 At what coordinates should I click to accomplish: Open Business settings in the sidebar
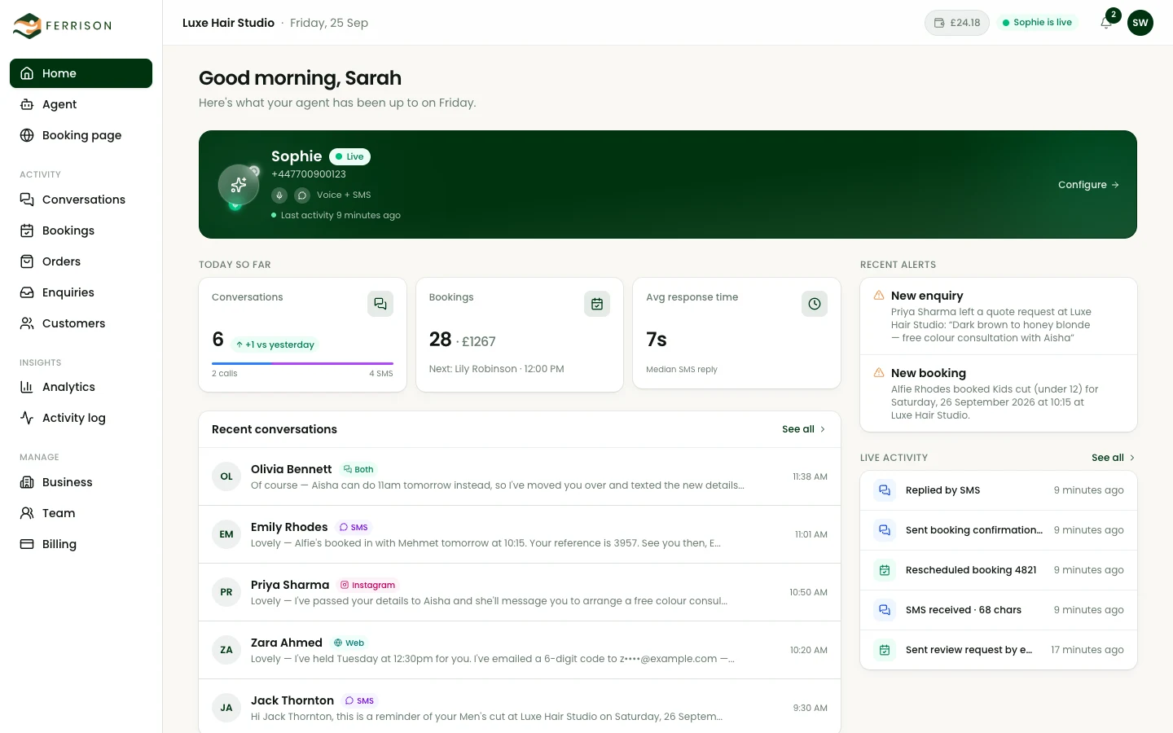(81, 482)
